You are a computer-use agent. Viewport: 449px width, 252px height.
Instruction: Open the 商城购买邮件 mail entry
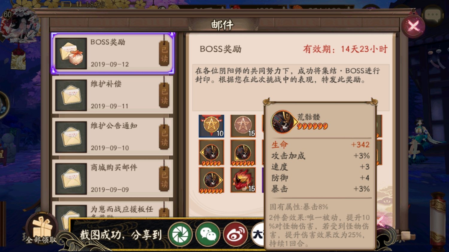click(x=113, y=178)
